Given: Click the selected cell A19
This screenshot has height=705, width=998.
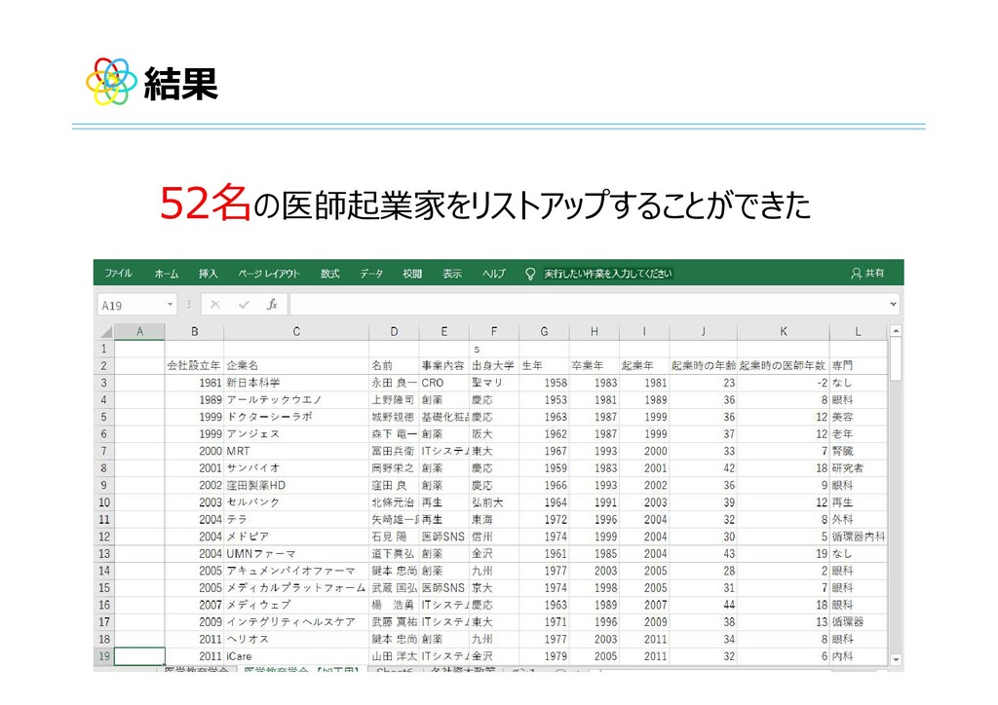Looking at the screenshot, I should (x=139, y=656).
